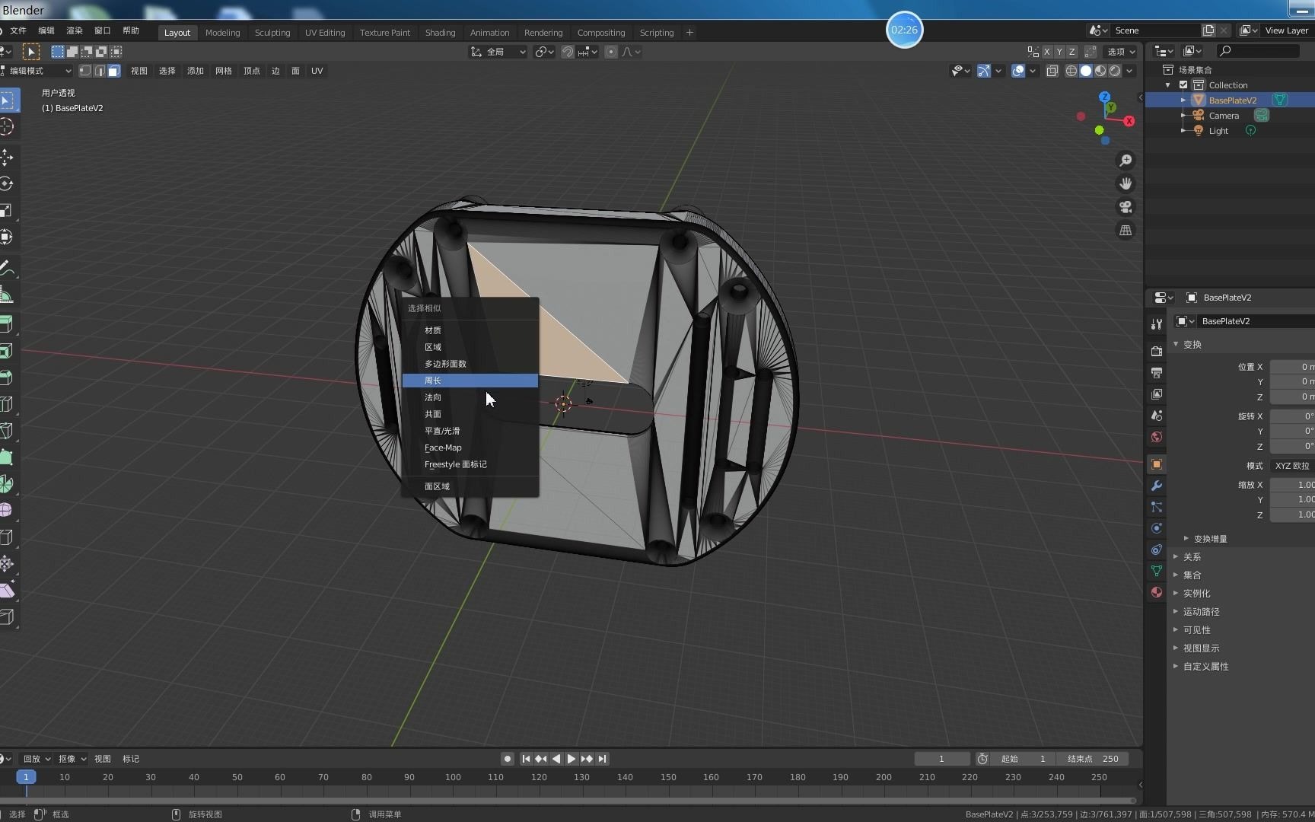The image size is (1315, 822).
Task: Open the Render Properties camera tab
Action: coord(1156,351)
